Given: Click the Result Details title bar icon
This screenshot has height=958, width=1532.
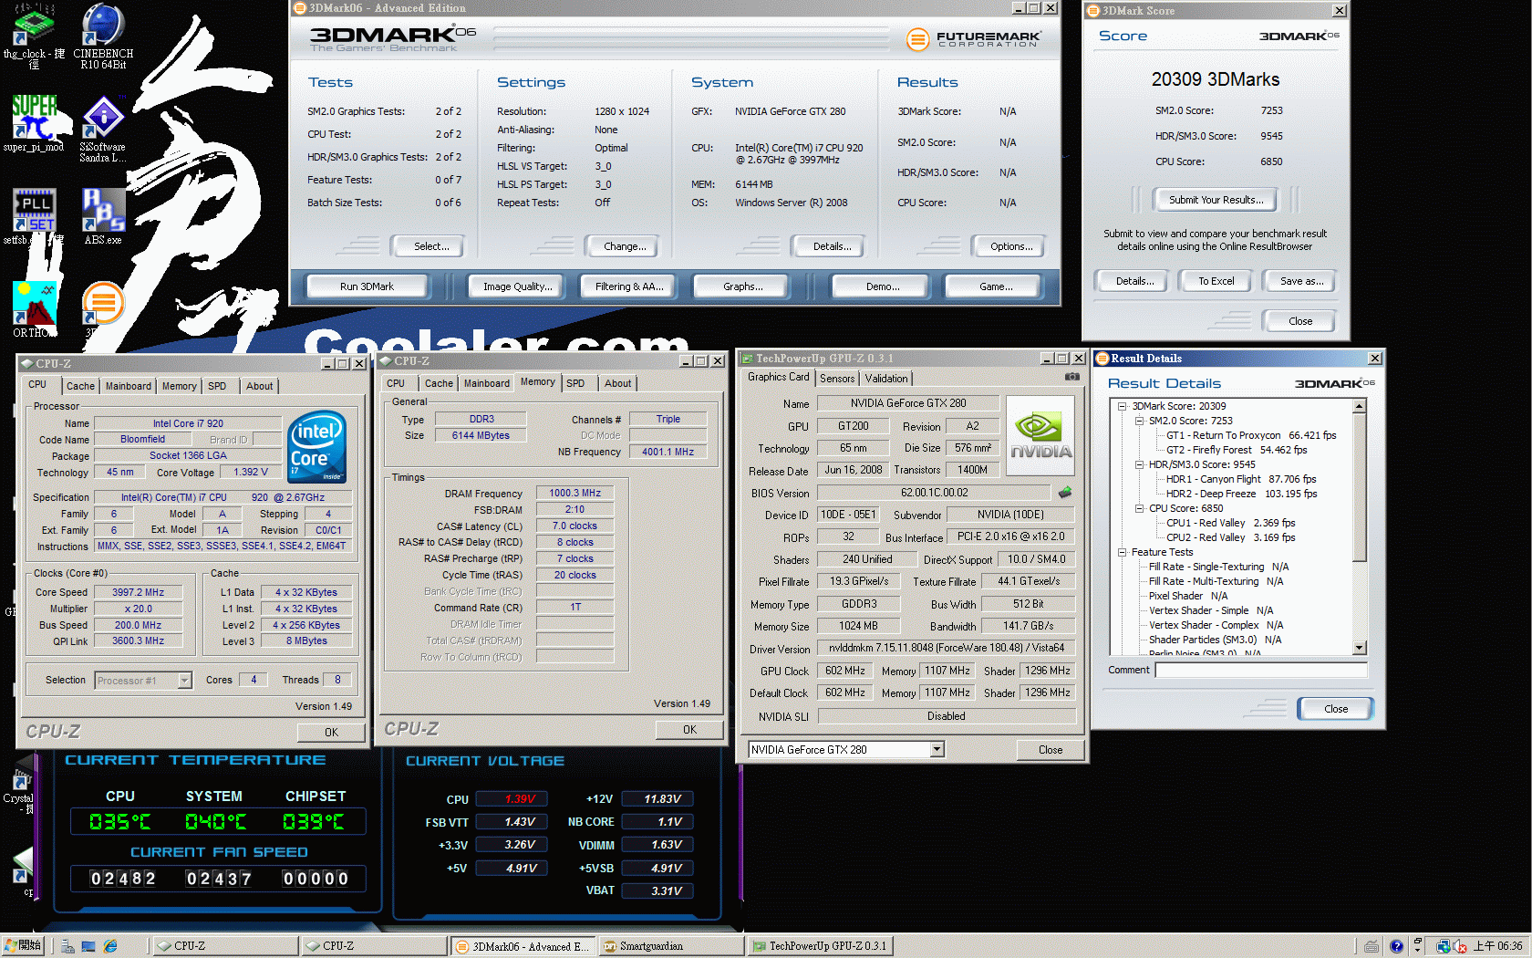Looking at the screenshot, I should pyautogui.click(x=1102, y=359).
